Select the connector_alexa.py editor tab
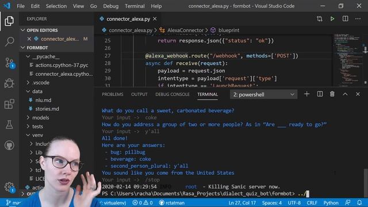The image size is (368, 207). pyautogui.click(x=128, y=19)
